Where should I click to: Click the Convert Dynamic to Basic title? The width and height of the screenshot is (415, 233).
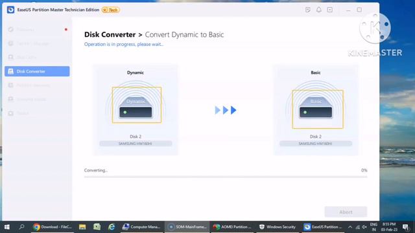click(x=184, y=34)
